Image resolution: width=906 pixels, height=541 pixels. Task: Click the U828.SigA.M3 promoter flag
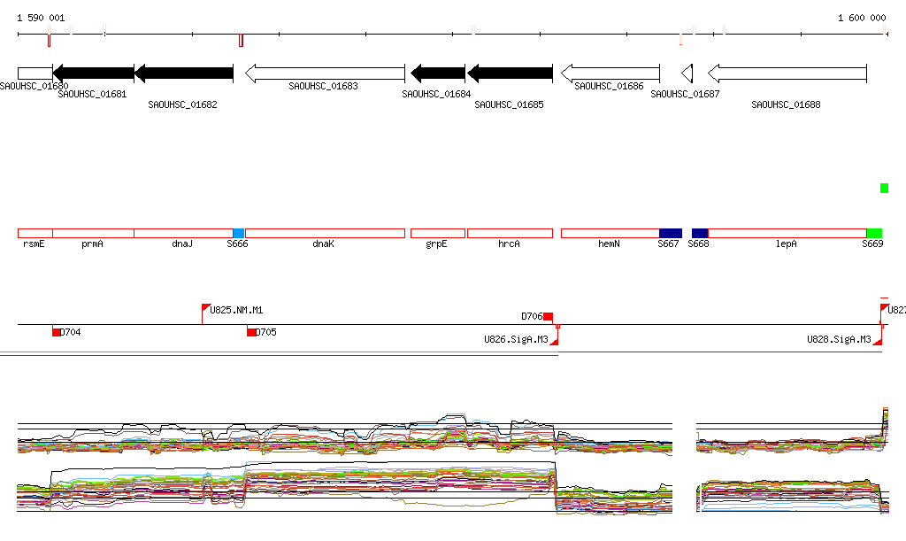pos(878,339)
